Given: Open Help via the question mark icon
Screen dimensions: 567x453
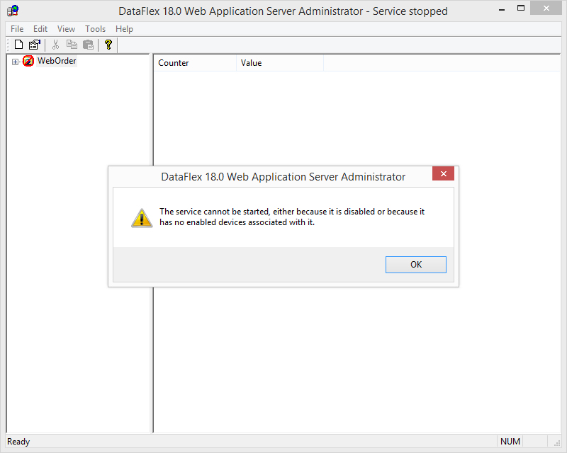Looking at the screenshot, I should click(108, 45).
